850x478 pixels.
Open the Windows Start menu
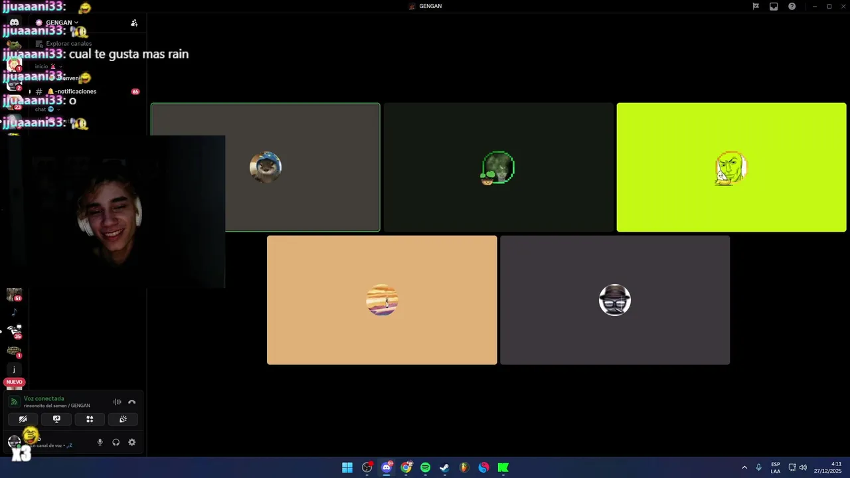347,467
